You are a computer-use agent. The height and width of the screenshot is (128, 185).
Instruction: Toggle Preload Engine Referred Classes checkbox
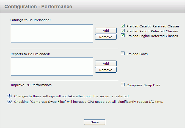point(123,35)
